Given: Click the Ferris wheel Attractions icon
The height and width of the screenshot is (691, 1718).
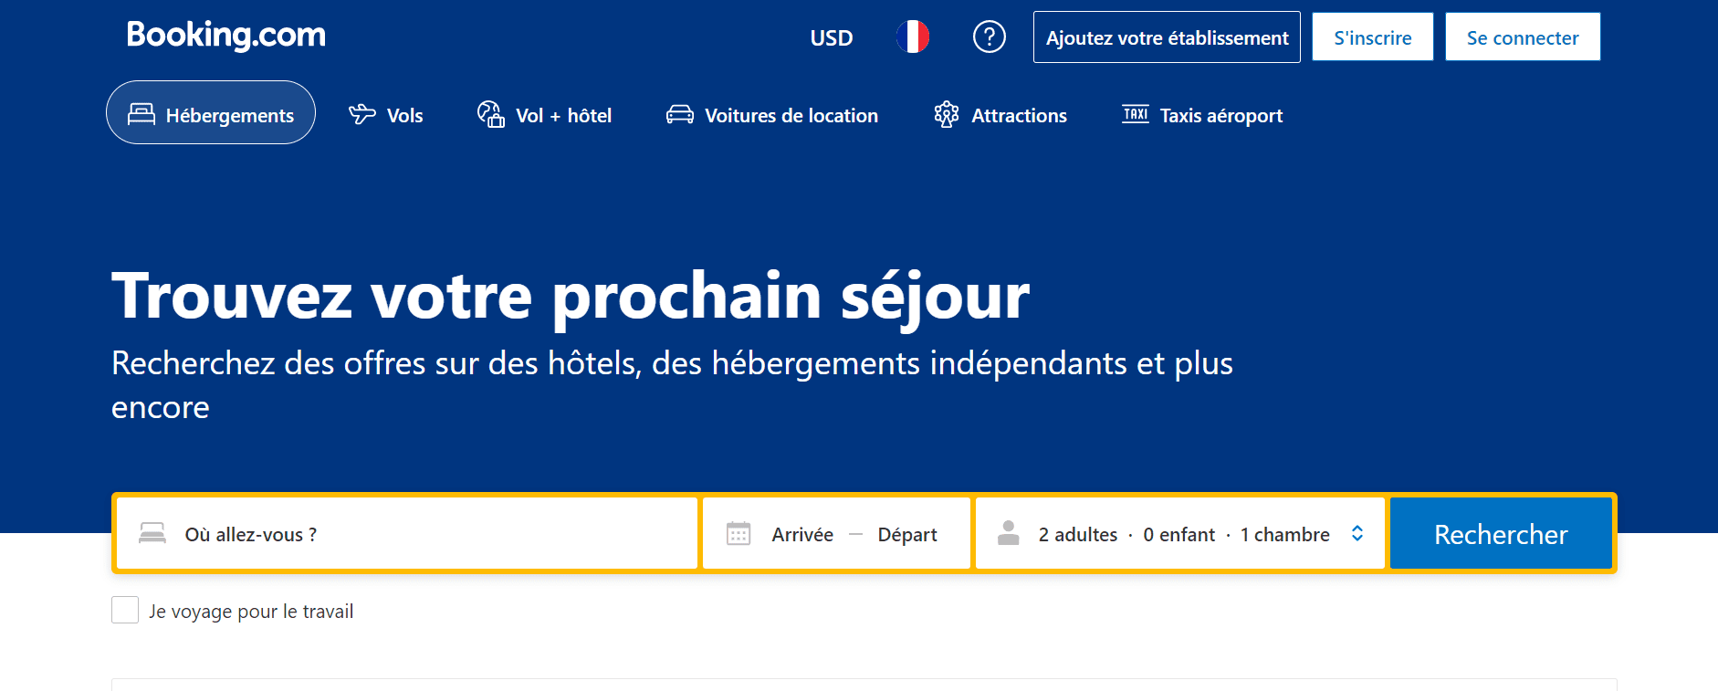Looking at the screenshot, I should point(946,115).
